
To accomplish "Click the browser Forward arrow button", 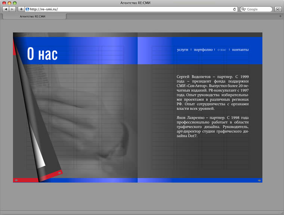I will [12, 9].
